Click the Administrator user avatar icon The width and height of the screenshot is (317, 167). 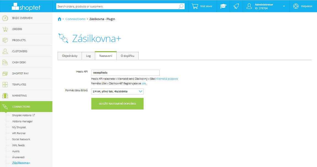coord(249,6)
